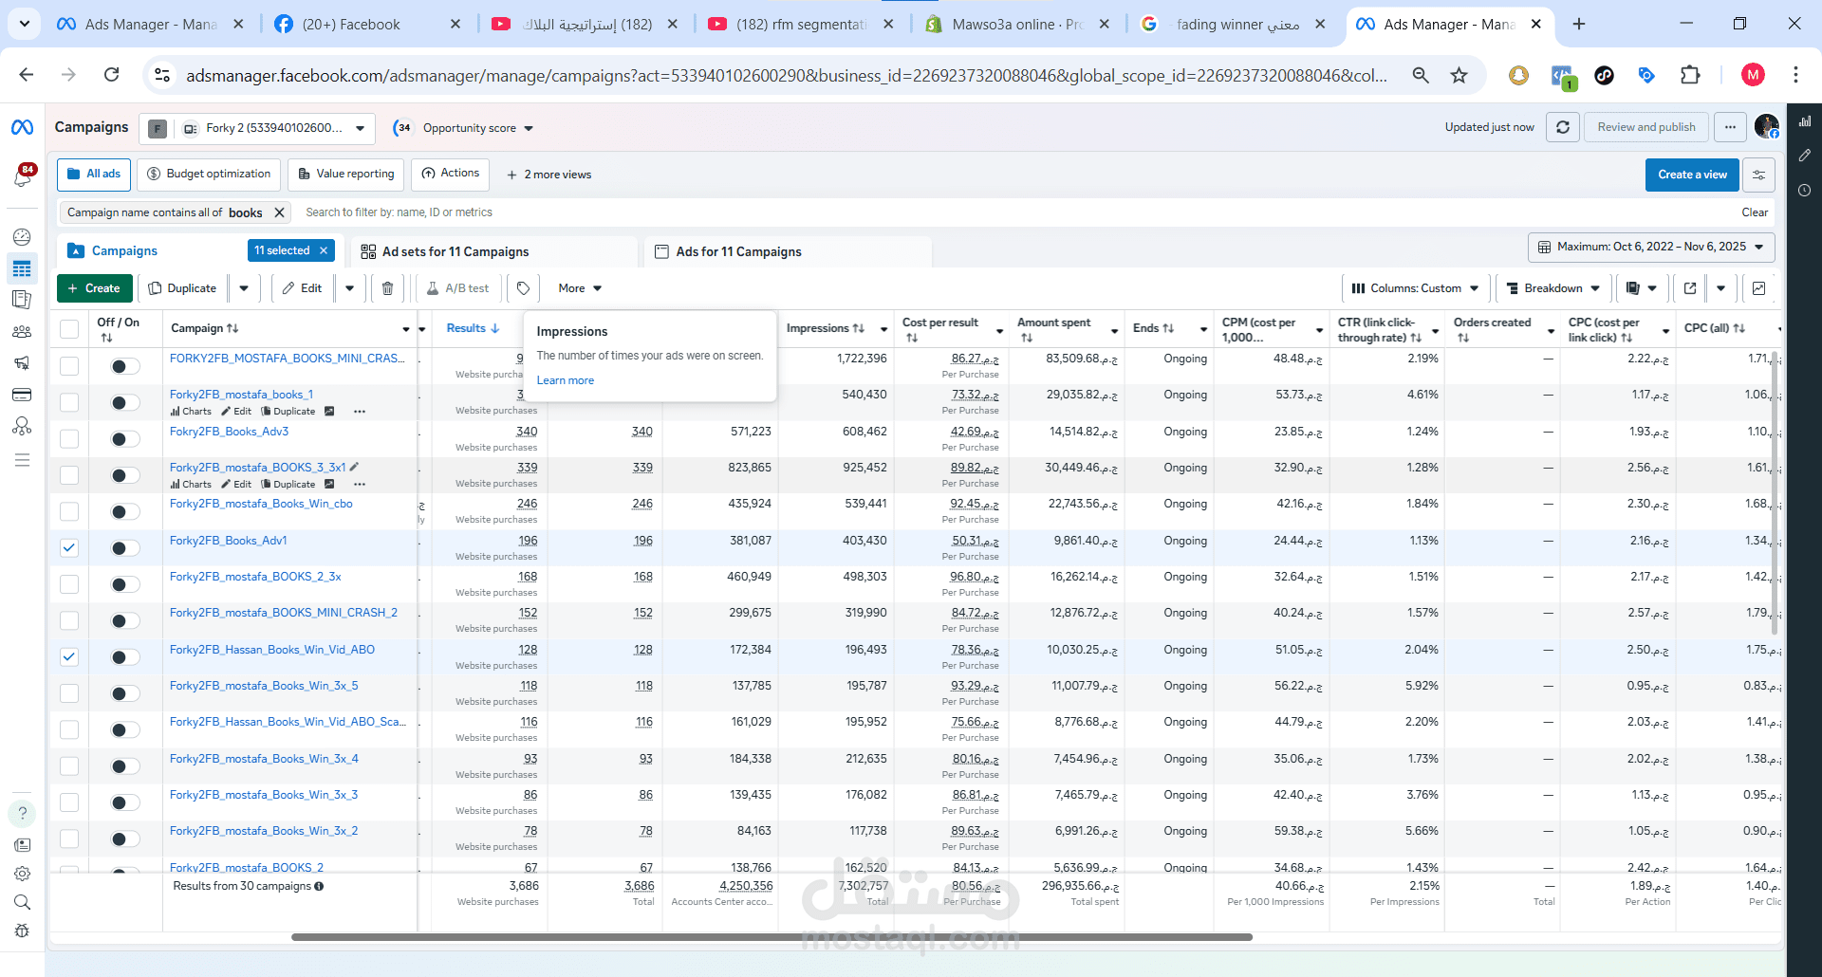1822x977 pixels.
Task: Click the filter search input field
Action: (1015, 212)
